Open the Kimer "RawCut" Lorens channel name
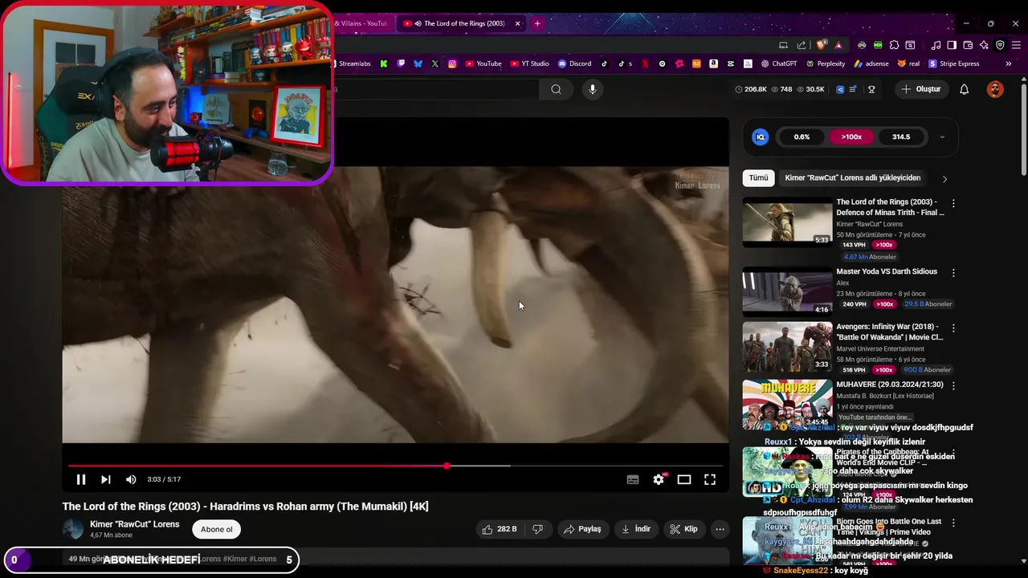The width and height of the screenshot is (1028, 578). [134, 524]
